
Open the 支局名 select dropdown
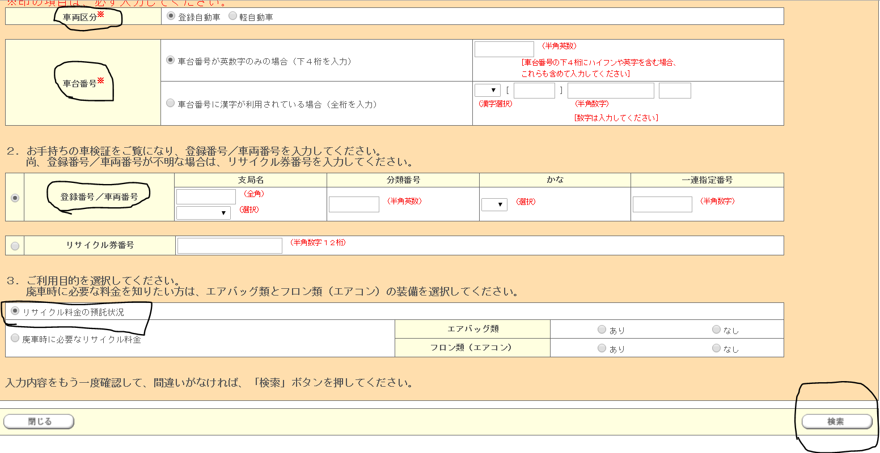point(204,213)
